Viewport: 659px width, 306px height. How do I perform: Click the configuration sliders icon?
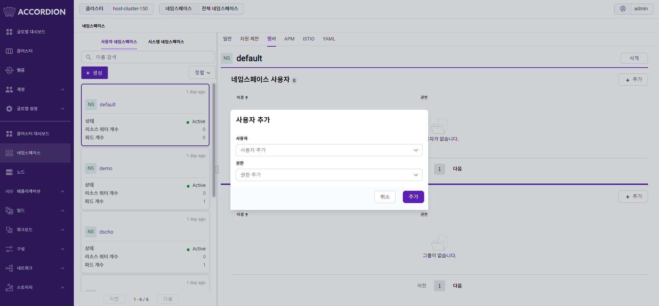[9, 249]
